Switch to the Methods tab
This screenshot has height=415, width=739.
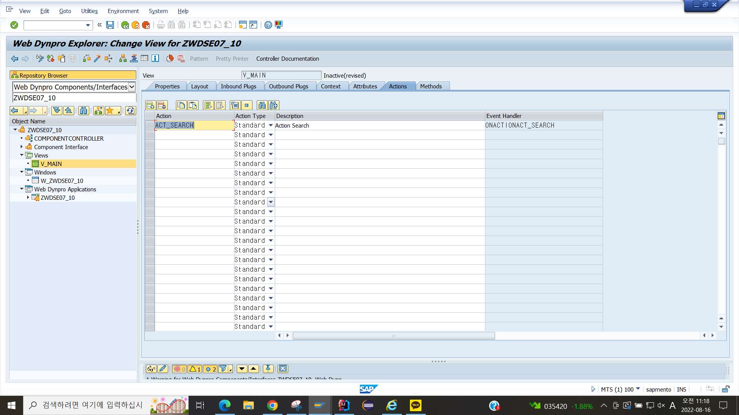tap(431, 86)
